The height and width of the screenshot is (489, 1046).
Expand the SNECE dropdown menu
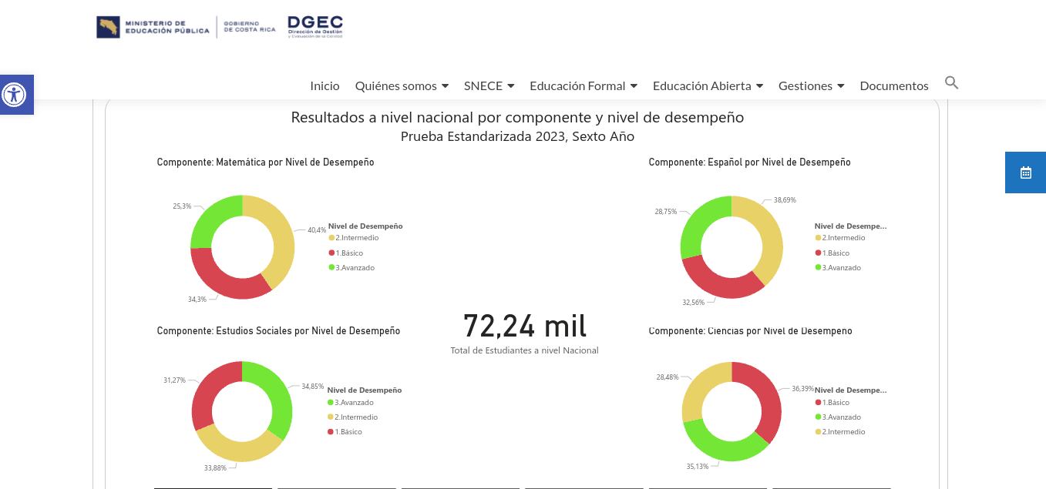(x=489, y=85)
